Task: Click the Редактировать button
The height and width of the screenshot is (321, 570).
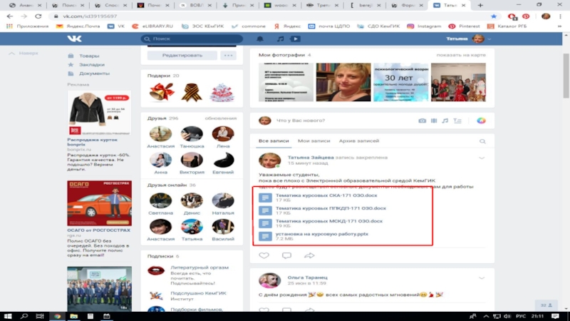Action: coord(182,55)
